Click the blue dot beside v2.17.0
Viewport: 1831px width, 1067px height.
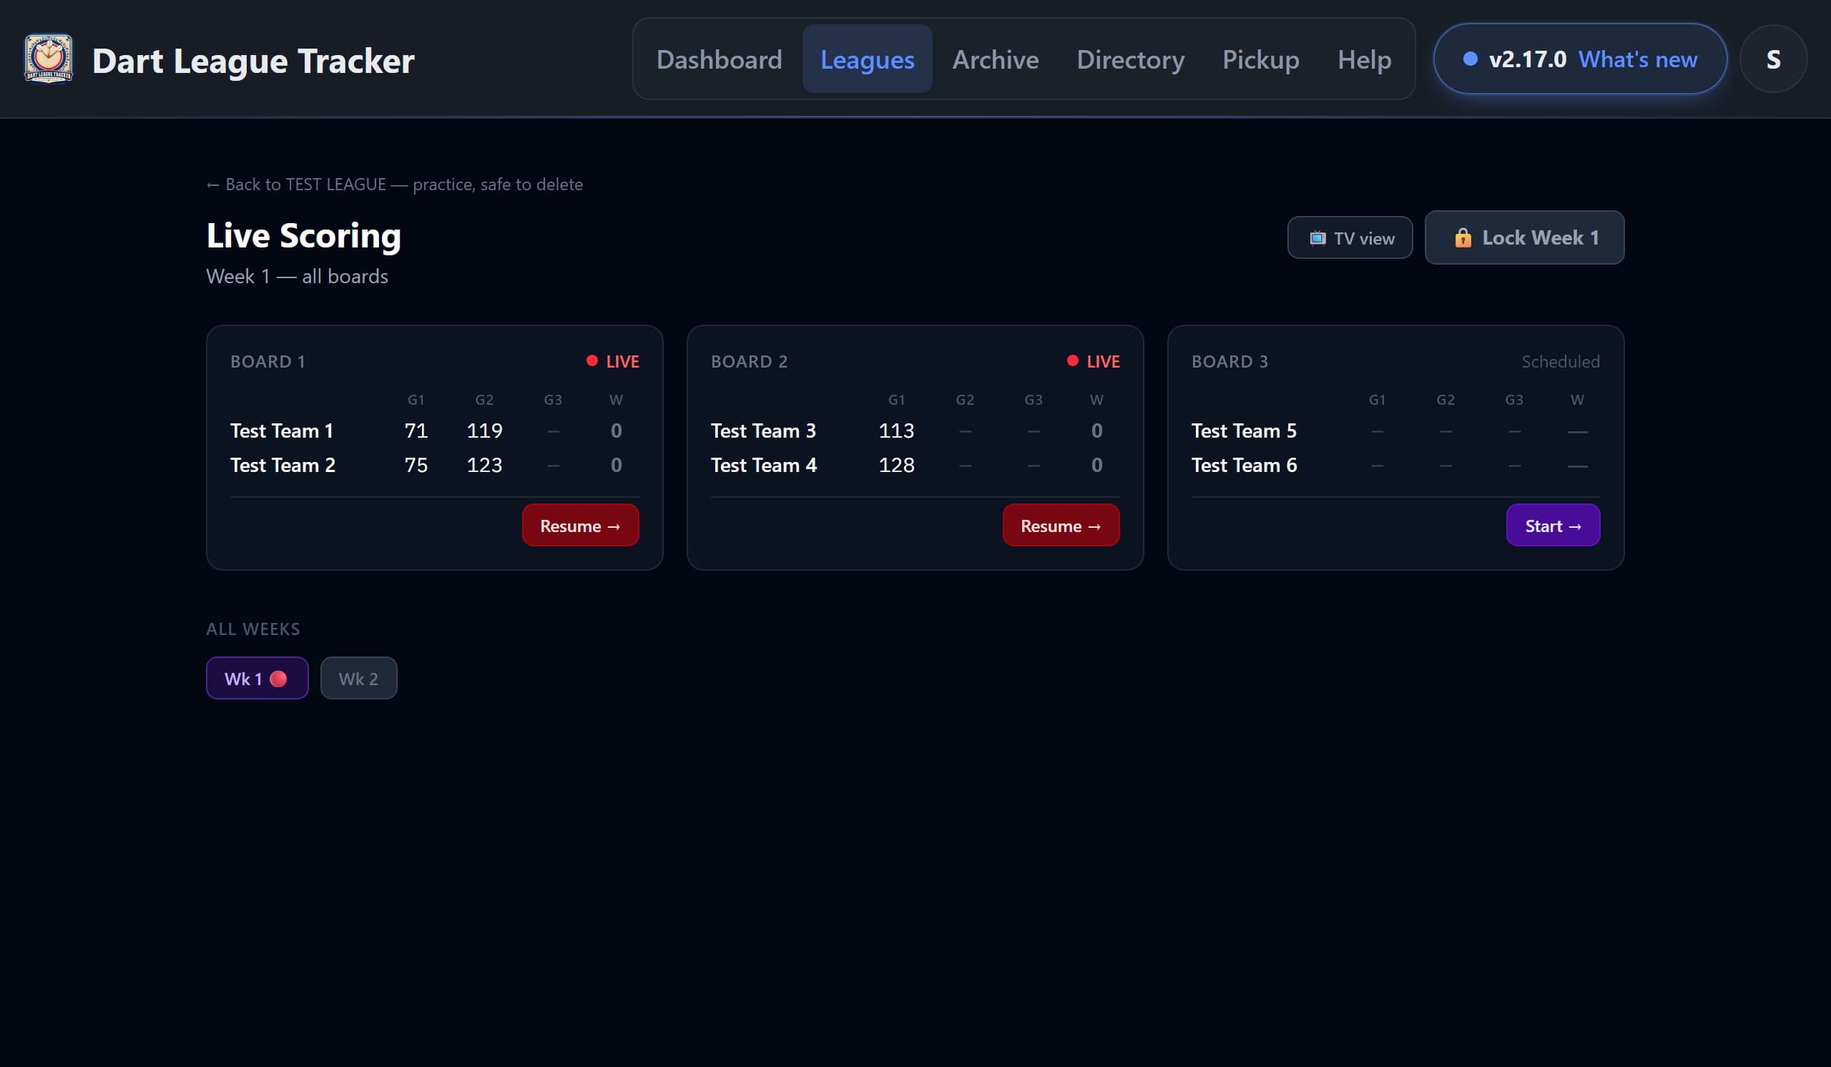pos(1470,59)
